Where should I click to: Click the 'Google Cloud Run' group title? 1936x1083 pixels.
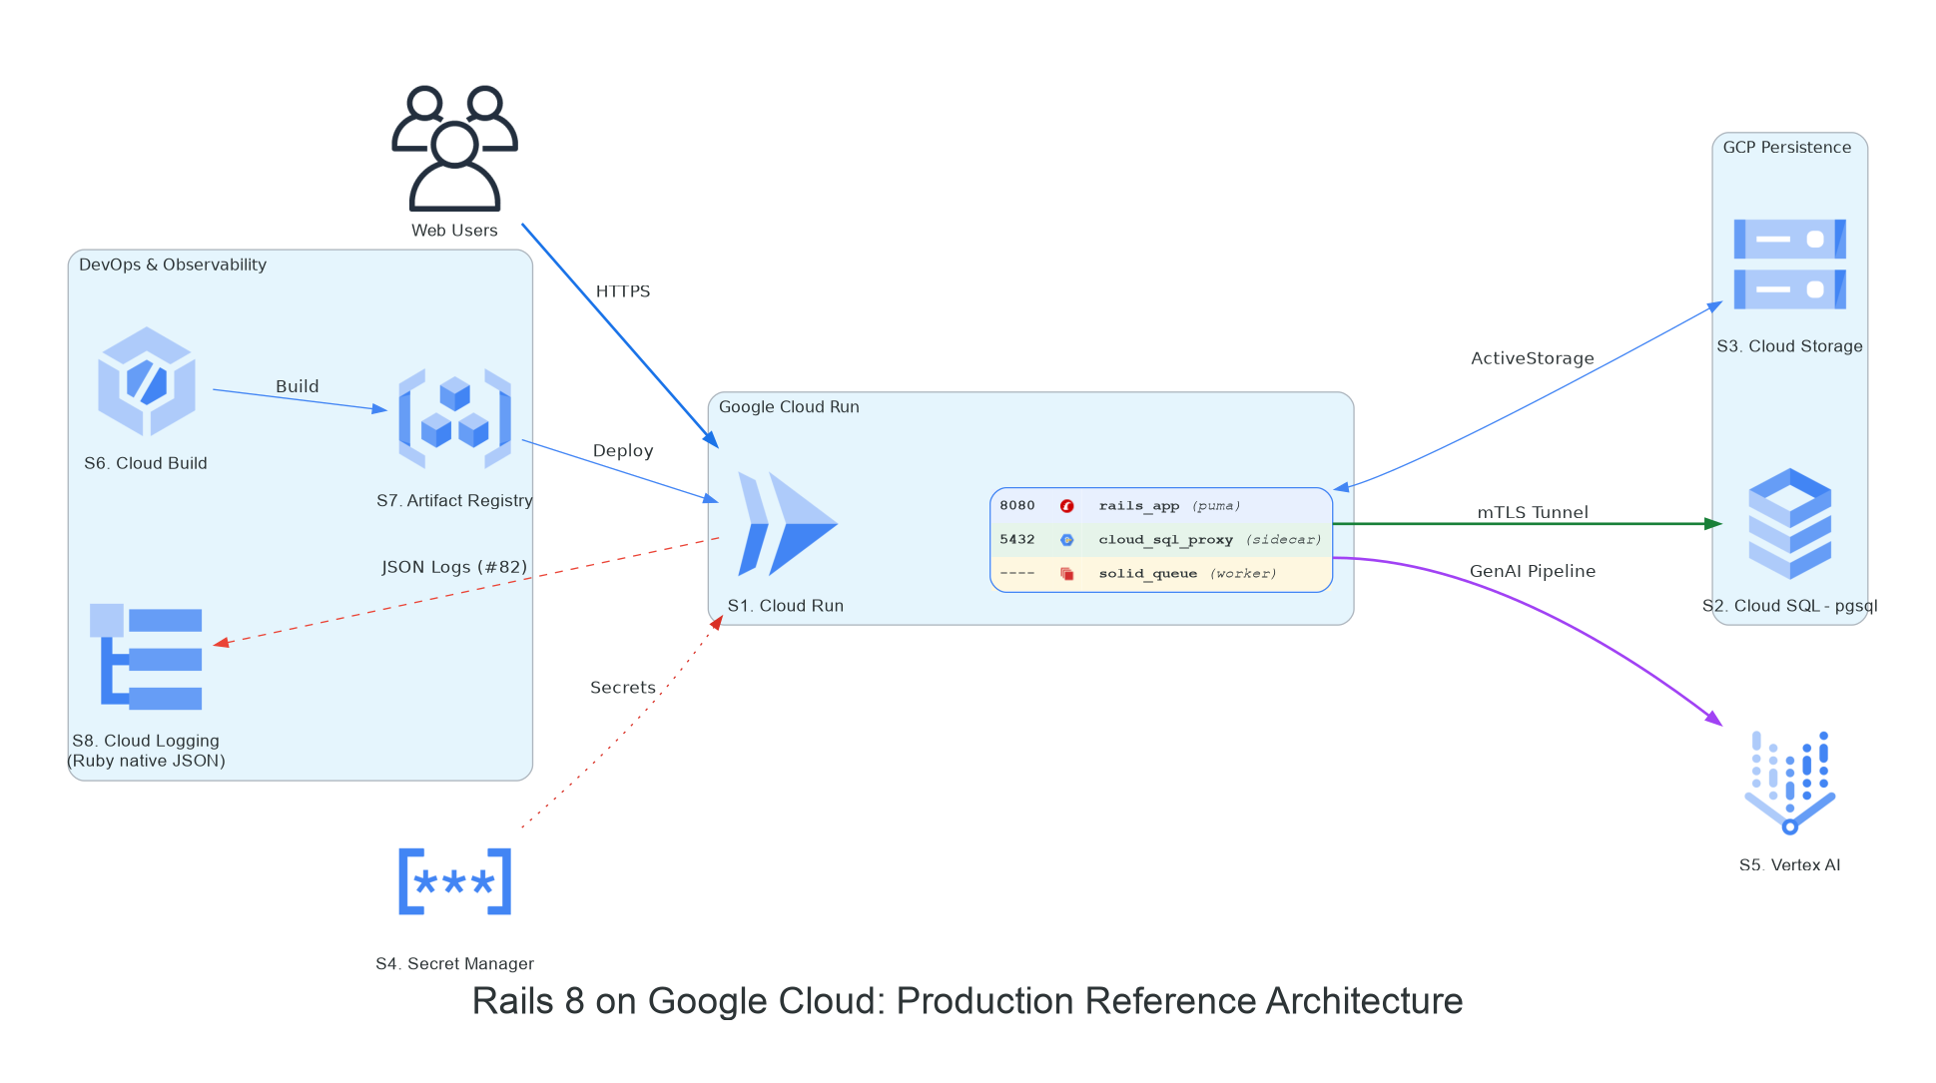click(x=789, y=407)
